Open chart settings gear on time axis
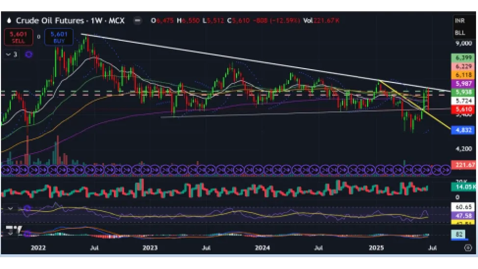 [x=468, y=248]
